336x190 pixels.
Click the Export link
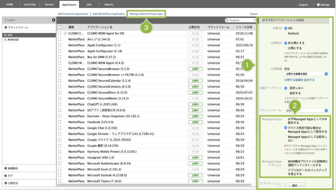coord(254,14)
